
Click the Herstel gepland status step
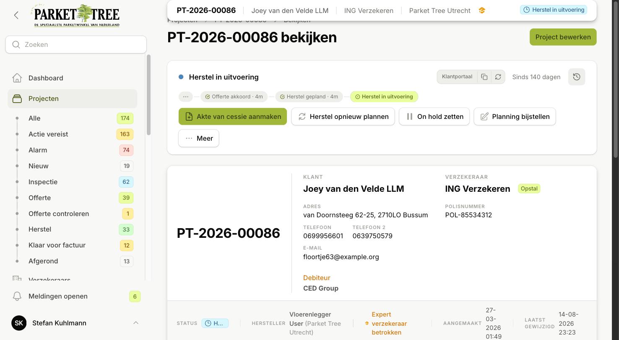309,97
